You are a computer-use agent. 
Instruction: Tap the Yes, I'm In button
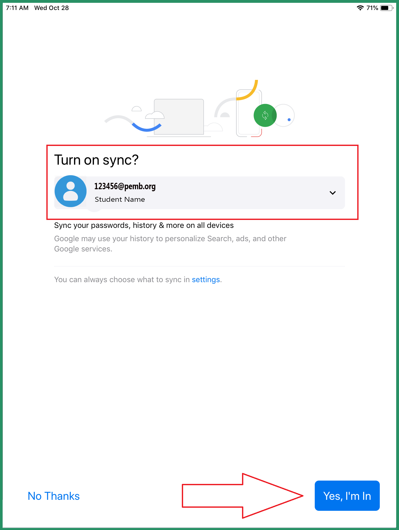pyautogui.click(x=347, y=496)
